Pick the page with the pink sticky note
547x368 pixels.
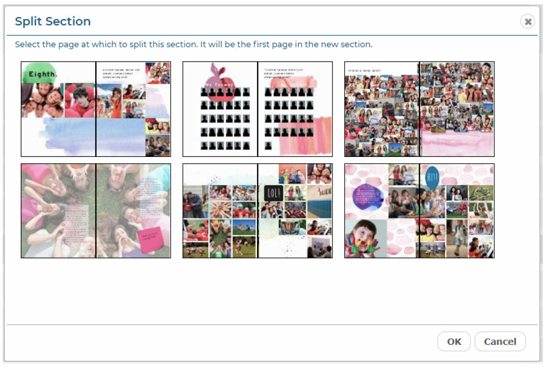pyautogui.click(x=133, y=211)
